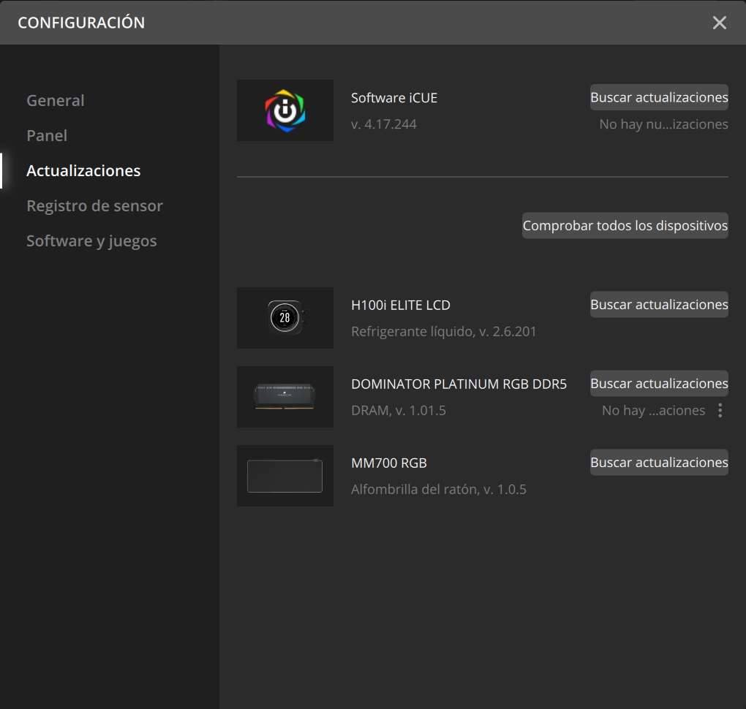Open Software y juegos section

coord(91,241)
